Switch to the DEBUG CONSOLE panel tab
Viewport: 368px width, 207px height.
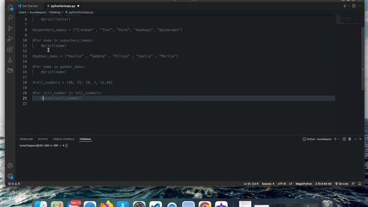64,139
